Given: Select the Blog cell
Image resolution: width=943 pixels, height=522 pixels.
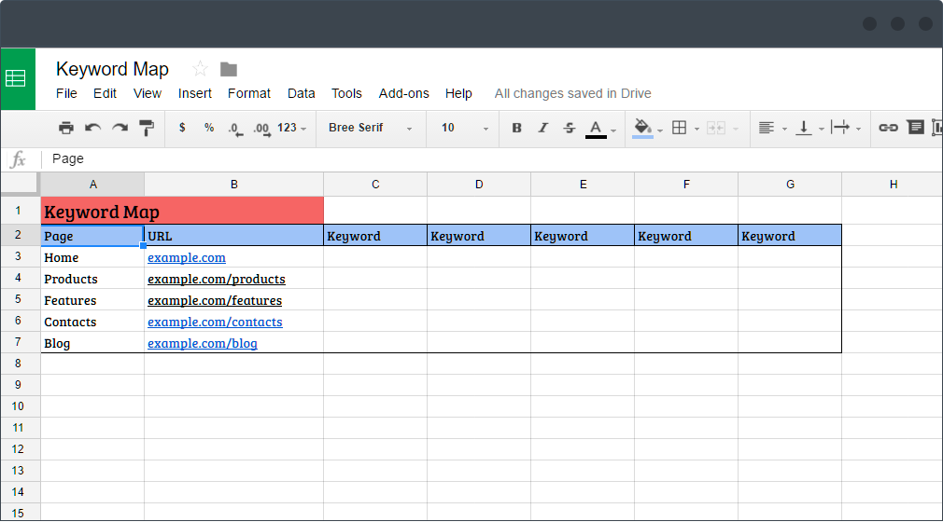Looking at the screenshot, I should pyautogui.click(x=92, y=343).
